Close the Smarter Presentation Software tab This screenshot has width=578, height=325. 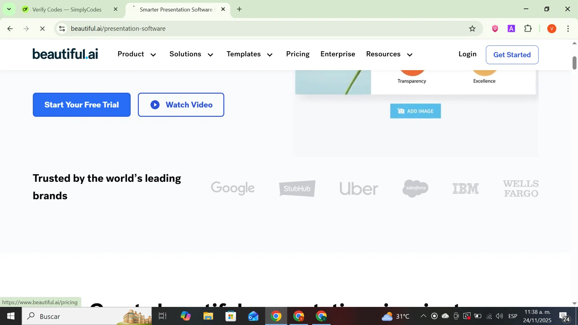[223, 9]
